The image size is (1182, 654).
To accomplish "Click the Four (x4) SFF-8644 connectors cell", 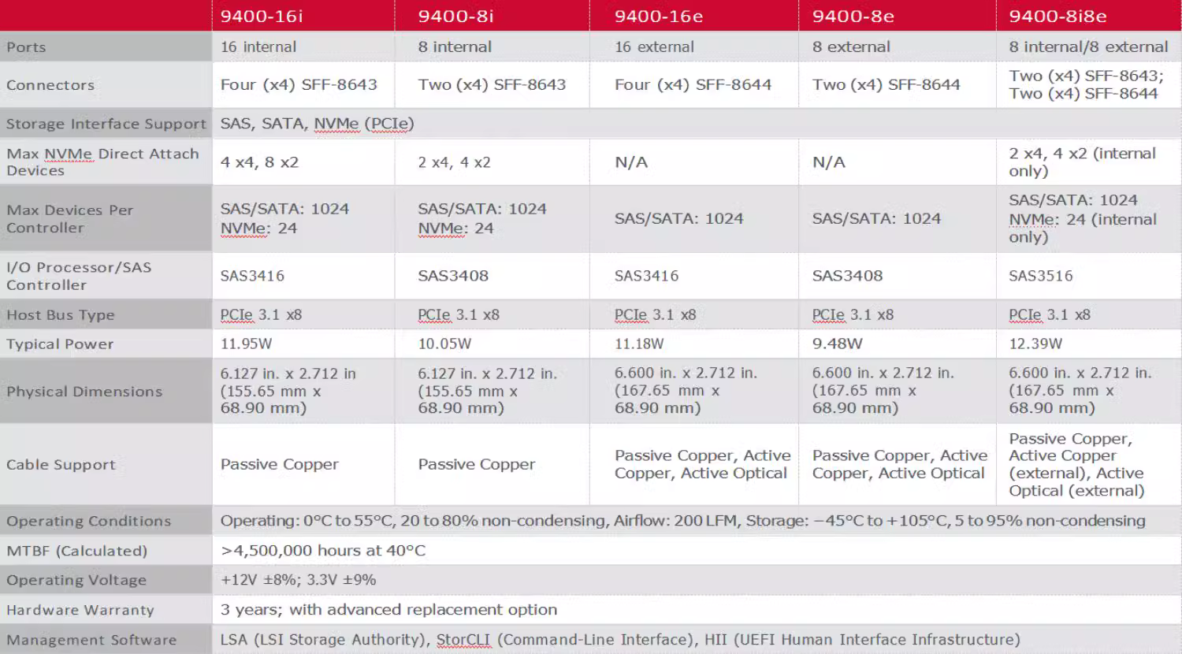I will pyautogui.click(x=693, y=85).
